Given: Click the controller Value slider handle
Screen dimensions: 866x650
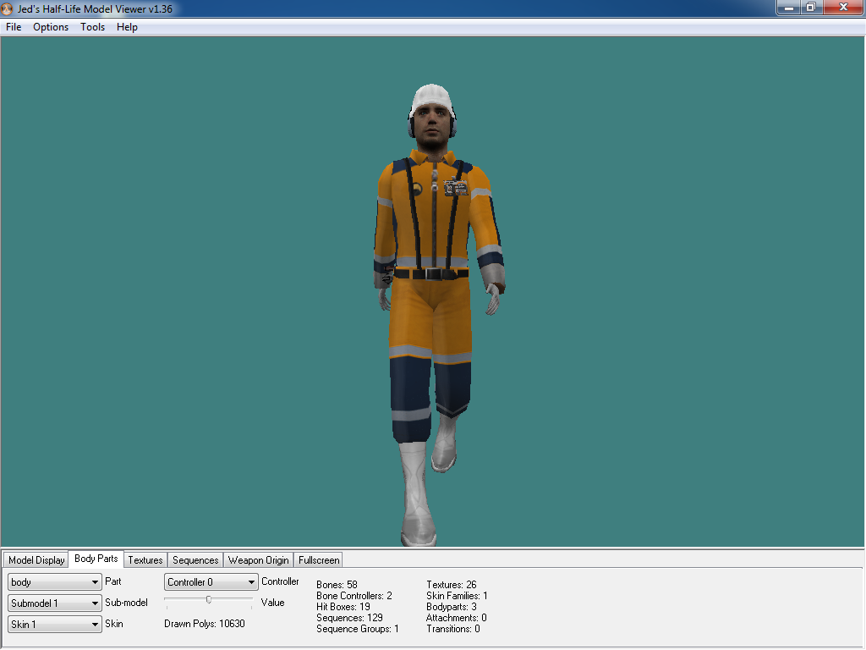Looking at the screenshot, I should click(x=209, y=600).
